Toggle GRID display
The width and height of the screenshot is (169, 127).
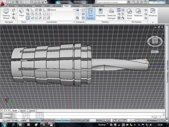tap(38, 121)
